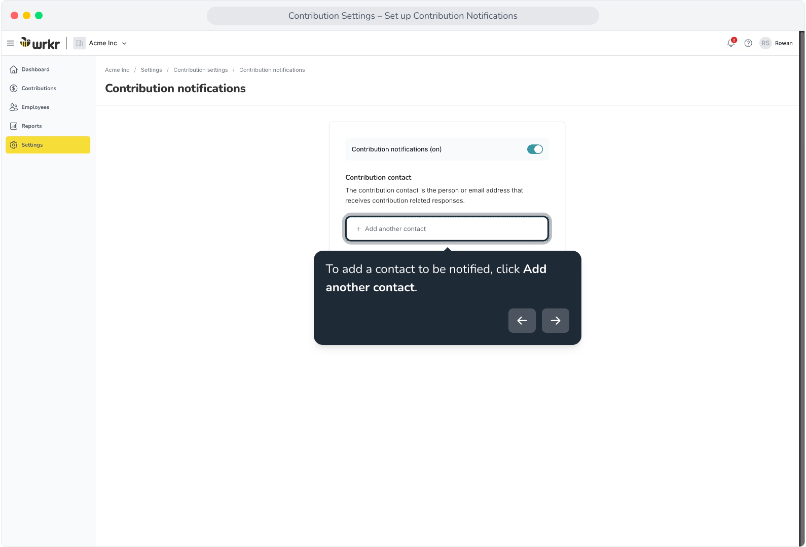Click the wrkr bee logo
806x547 pixels.
click(40, 43)
